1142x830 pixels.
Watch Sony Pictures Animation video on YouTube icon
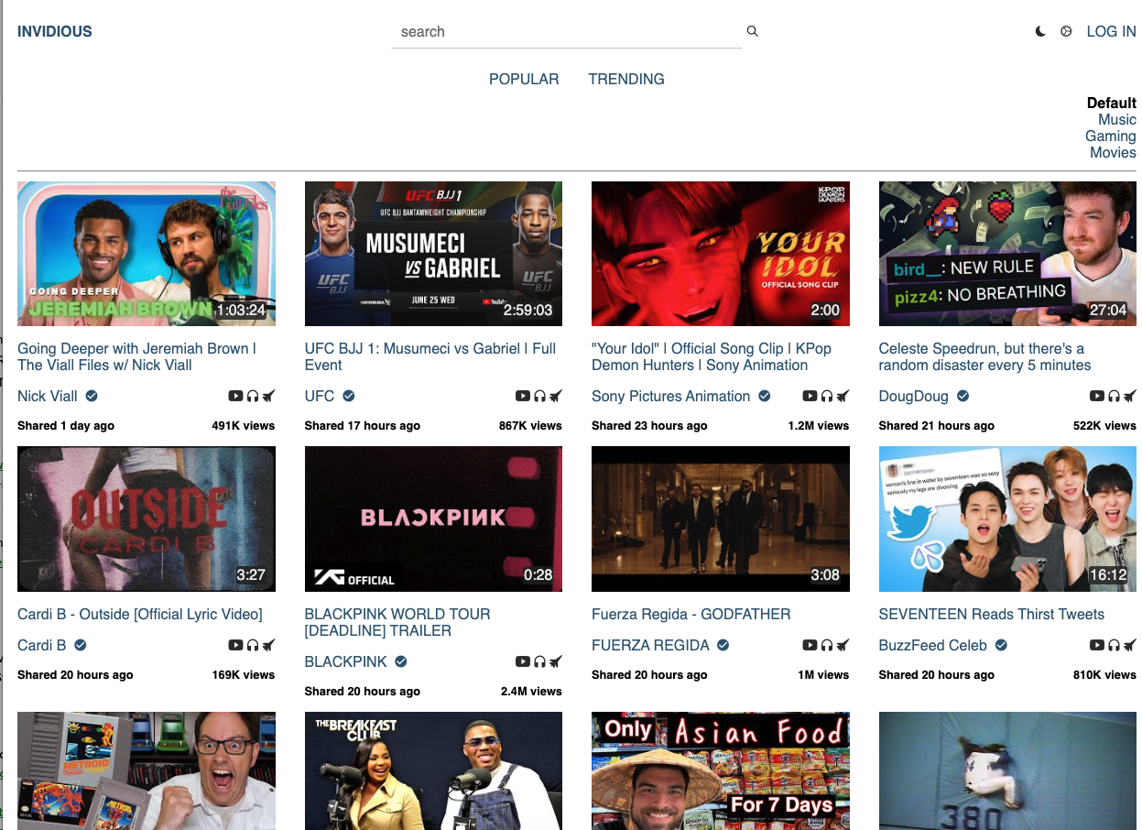point(810,396)
